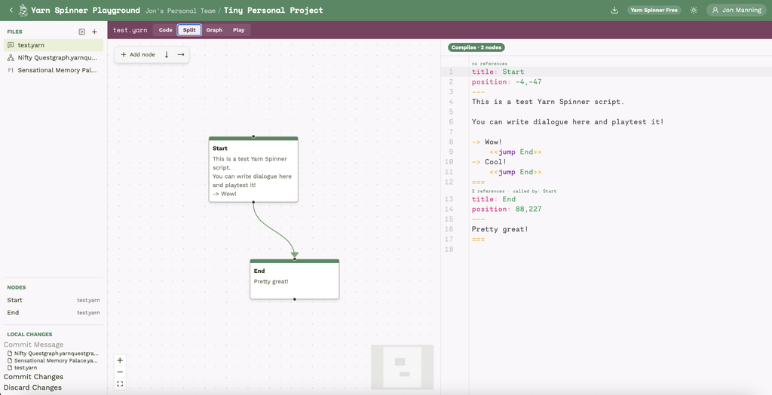Click the Yarn Spinner logo icon

tap(23, 10)
